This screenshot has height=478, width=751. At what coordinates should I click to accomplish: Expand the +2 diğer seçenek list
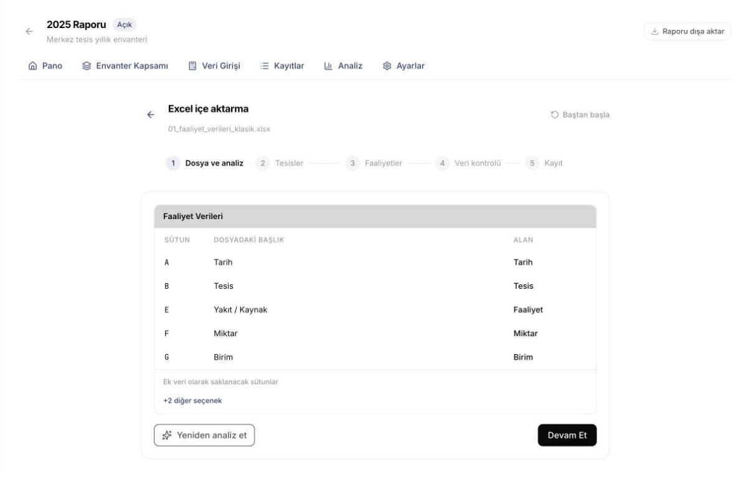(192, 401)
